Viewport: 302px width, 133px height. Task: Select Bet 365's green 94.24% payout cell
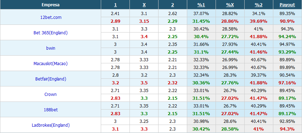(287, 37)
